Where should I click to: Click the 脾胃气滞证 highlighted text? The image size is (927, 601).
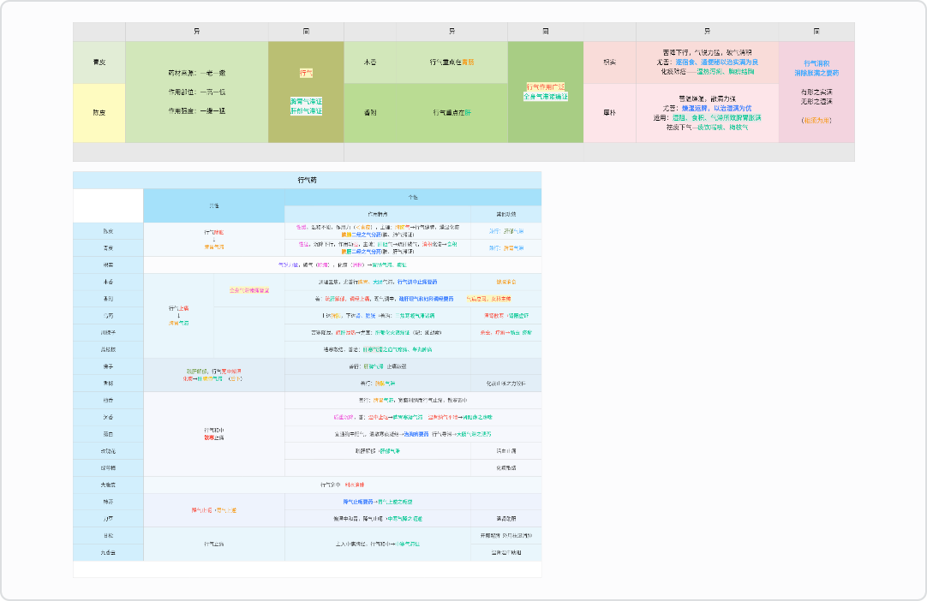tap(306, 102)
